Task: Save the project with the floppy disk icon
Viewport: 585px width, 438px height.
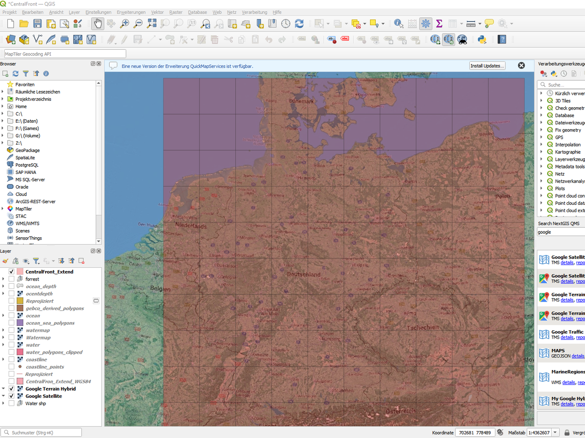Action: pyautogui.click(x=37, y=24)
